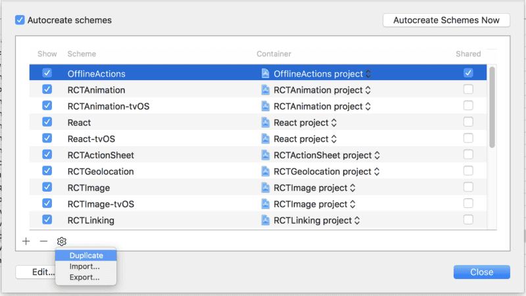Click the minus icon to remove scheme
526x296 pixels.
[43, 241]
